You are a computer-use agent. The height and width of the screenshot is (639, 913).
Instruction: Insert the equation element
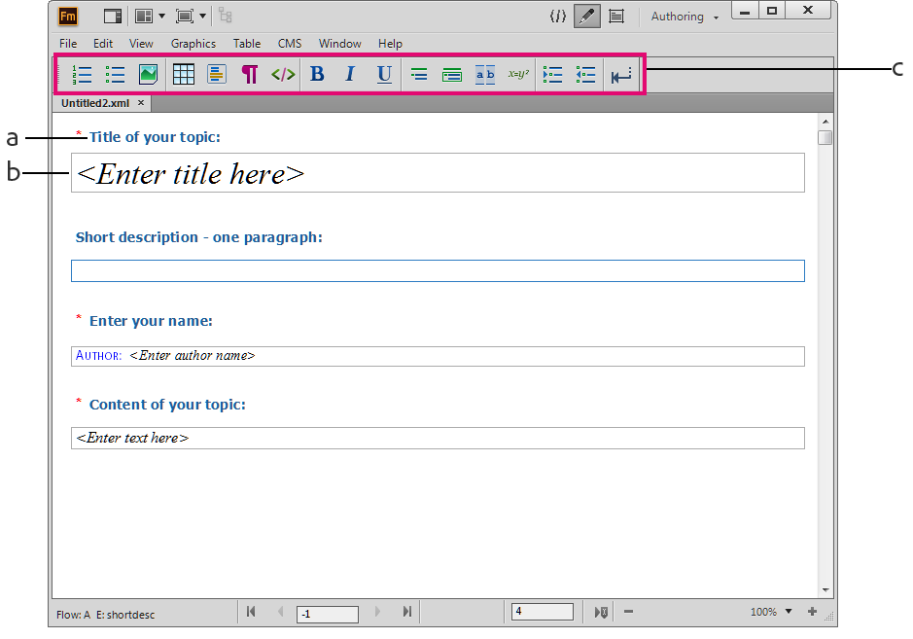(x=518, y=74)
